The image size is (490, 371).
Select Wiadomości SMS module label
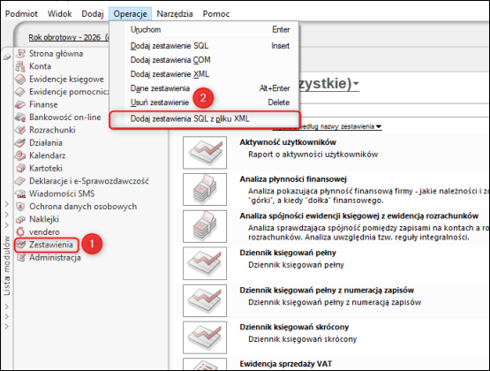pyautogui.click(x=62, y=193)
